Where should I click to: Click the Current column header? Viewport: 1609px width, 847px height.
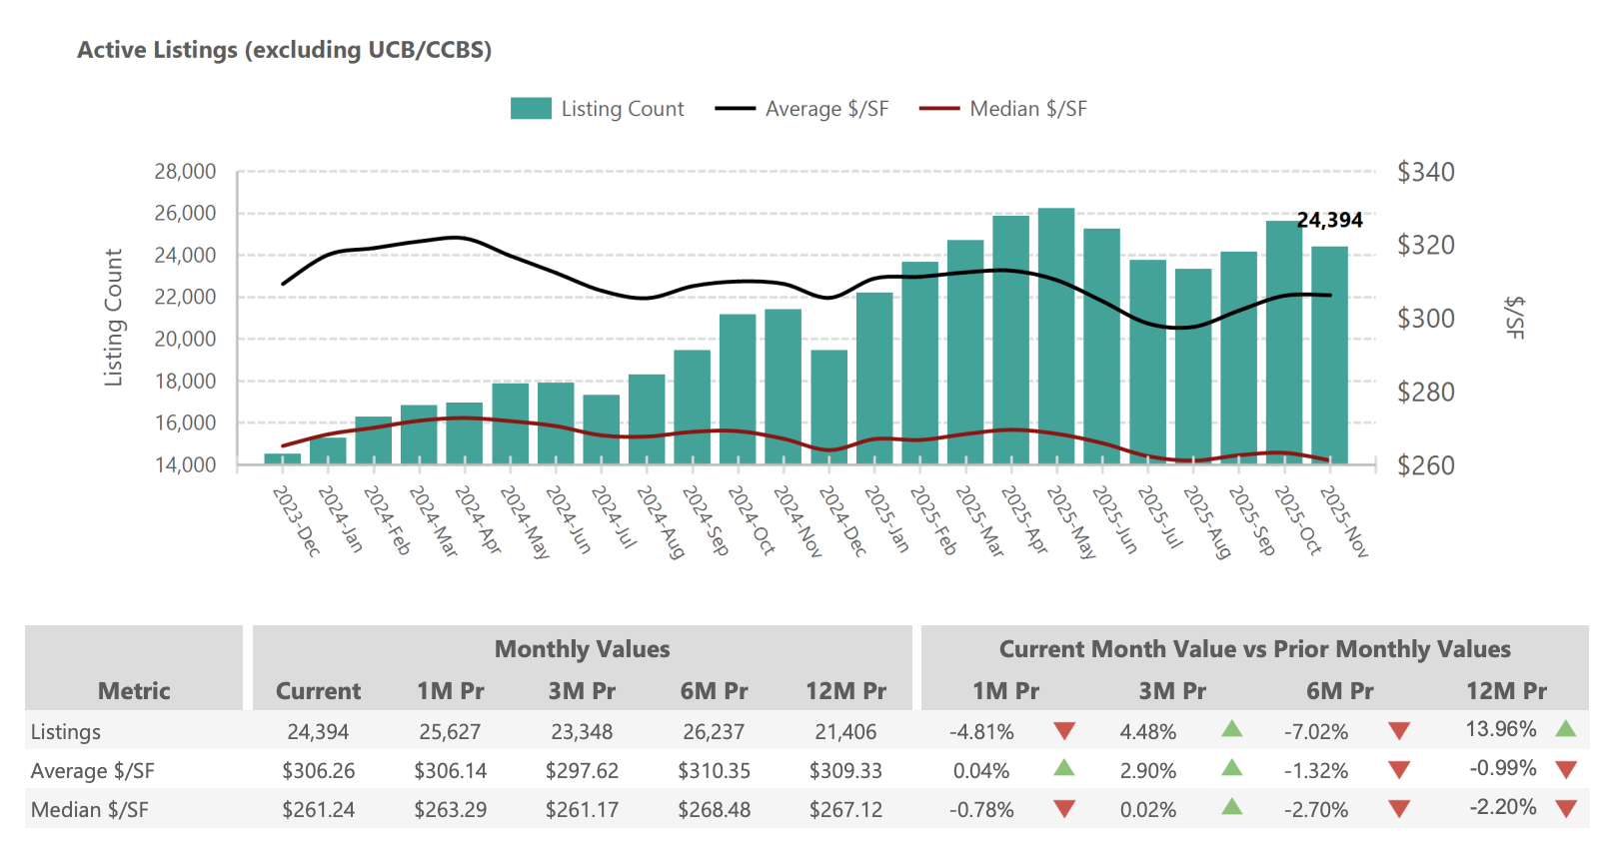click(x=318, y=691)
